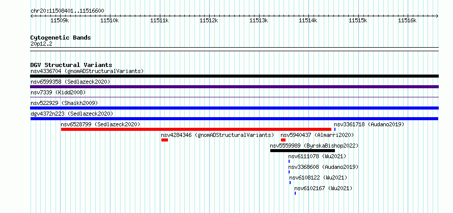Open the nsv6108122 (Wu2021) label
Viewport: 453px width, 213px height.
pyautogui.click(x=318, y=177)
